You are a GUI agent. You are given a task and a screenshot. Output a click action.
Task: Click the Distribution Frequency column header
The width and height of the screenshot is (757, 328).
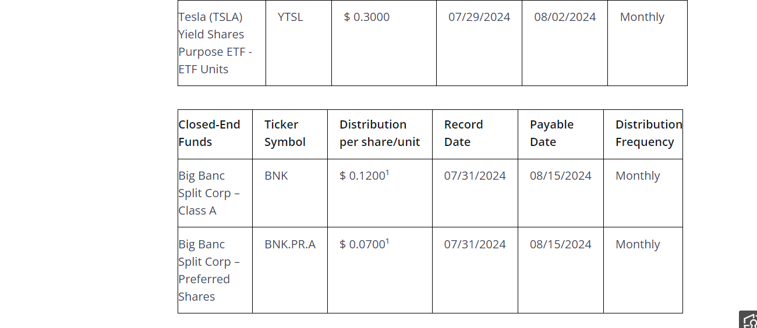(x=648, y=133)
